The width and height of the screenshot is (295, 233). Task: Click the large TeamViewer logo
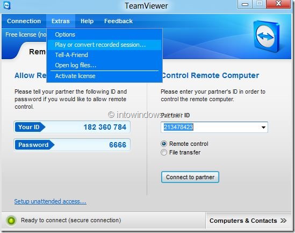tap(266, 36)
